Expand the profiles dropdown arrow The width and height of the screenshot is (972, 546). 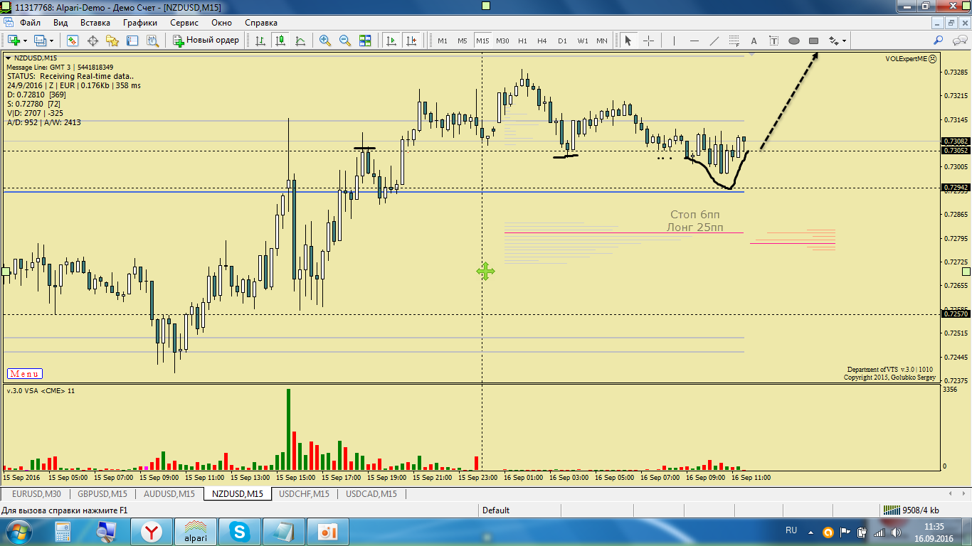tap(53, 41)
